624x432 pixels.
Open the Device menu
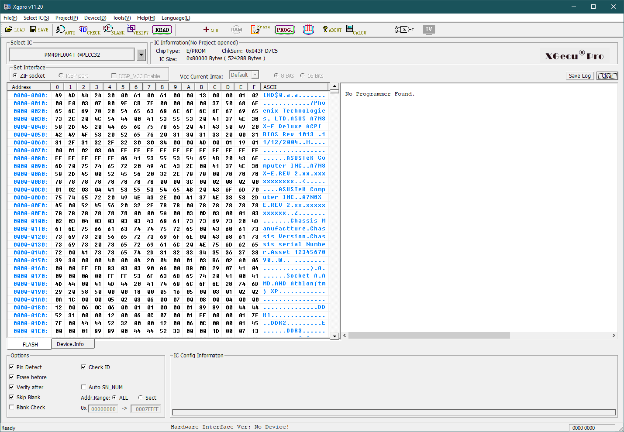95,18
